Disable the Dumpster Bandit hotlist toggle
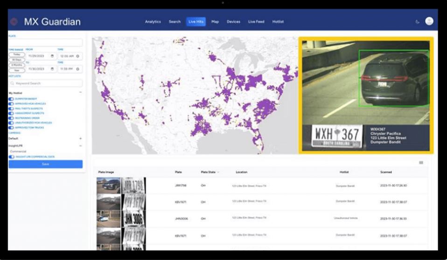The image size is (447, 260). pyautogui.click(x=12, y=99)
